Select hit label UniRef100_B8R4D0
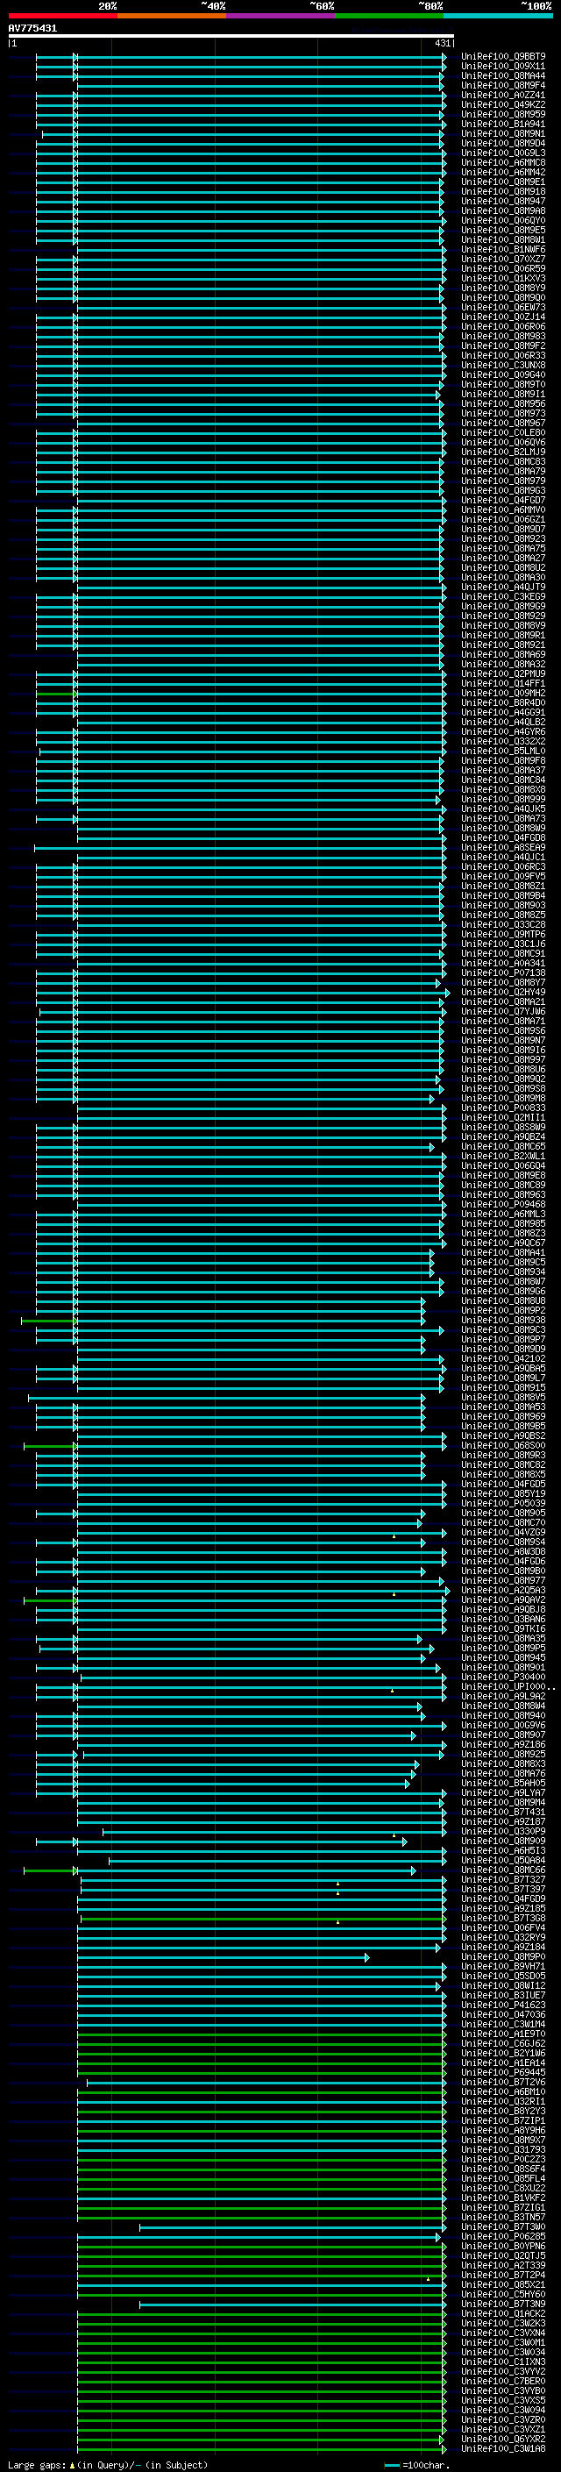The height and width of the screenshot is (2472, 561). 503,702
